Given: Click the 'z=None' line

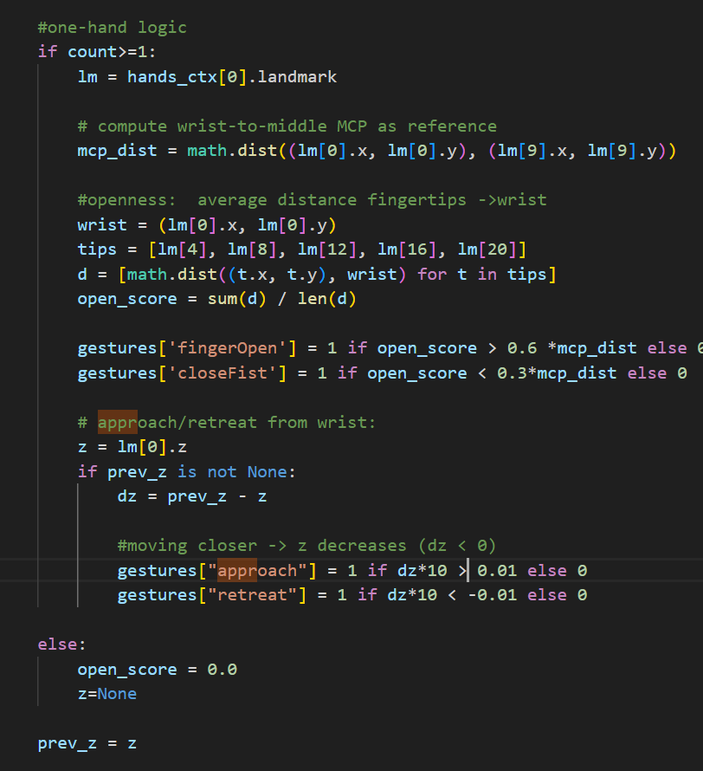Looking at the screenshot, I should click(x=107, y=694).
